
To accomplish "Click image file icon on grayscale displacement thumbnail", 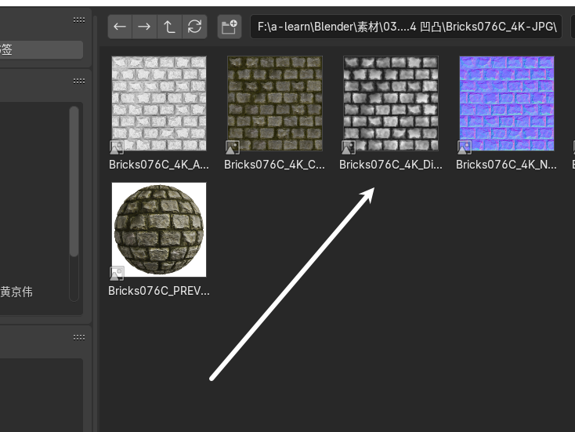I will click(x=349, y=147).
